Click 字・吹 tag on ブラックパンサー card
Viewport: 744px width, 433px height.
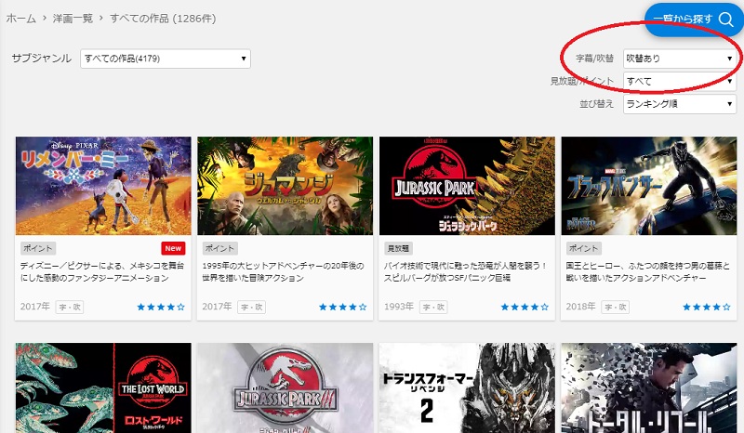click(x=616, y=307)
